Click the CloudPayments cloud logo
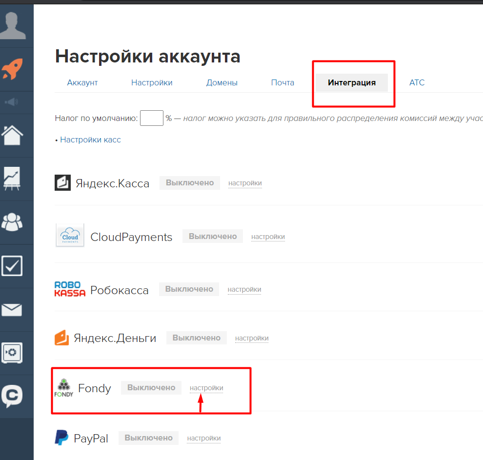The width and height of the screenshot is (483, 460). coord(70,235)
